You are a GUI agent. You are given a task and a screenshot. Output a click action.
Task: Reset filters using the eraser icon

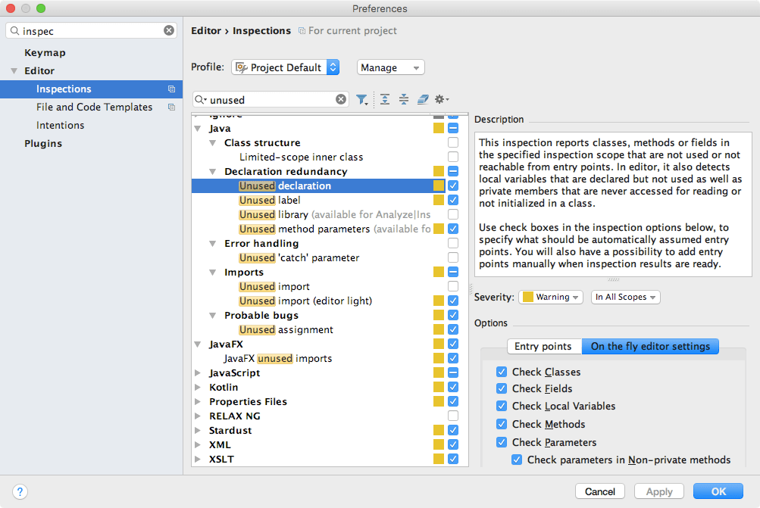pos(423,99)
